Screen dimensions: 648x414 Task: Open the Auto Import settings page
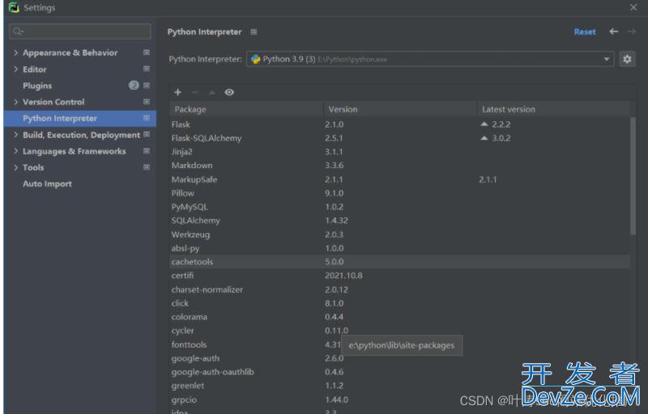tap(47, 184)
